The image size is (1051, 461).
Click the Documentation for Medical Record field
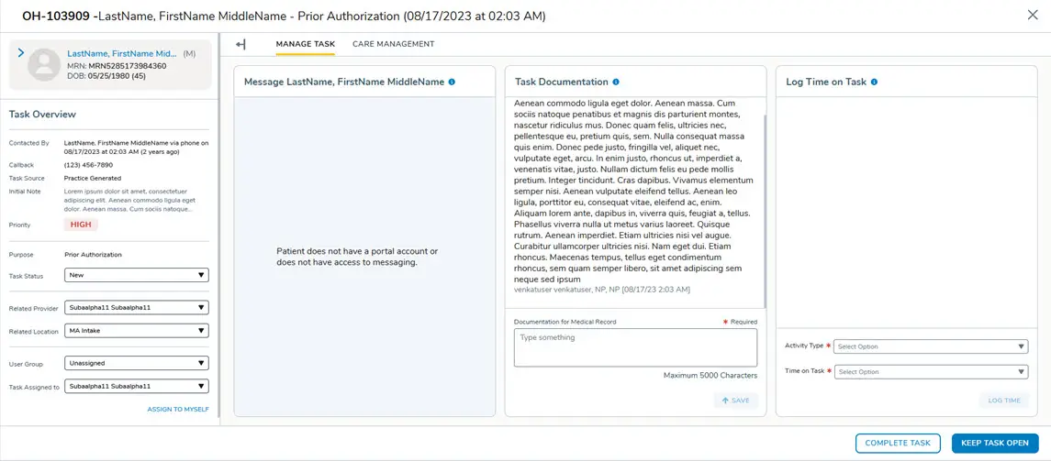(635, 348)
